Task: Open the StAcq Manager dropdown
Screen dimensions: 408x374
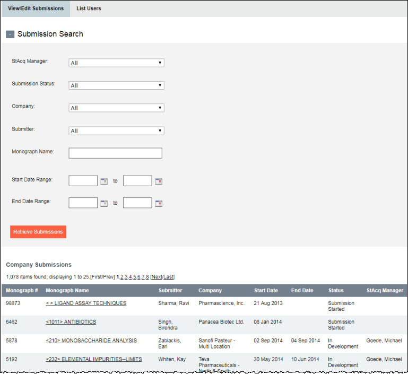Action: coord(116,63)
